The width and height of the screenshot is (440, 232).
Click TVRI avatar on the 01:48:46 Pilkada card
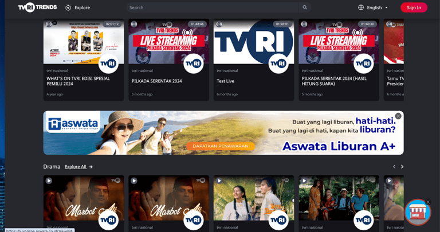pos(193,63)
